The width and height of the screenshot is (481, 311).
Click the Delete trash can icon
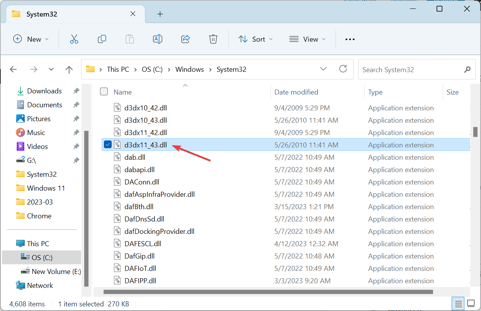(x=213, y=39)
